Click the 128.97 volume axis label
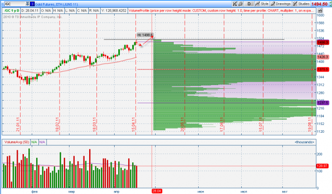 [x=322, y=166]
